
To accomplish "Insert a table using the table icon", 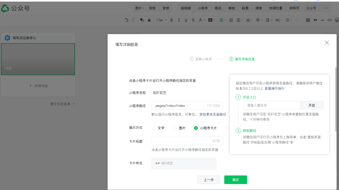I will (308, 20).
